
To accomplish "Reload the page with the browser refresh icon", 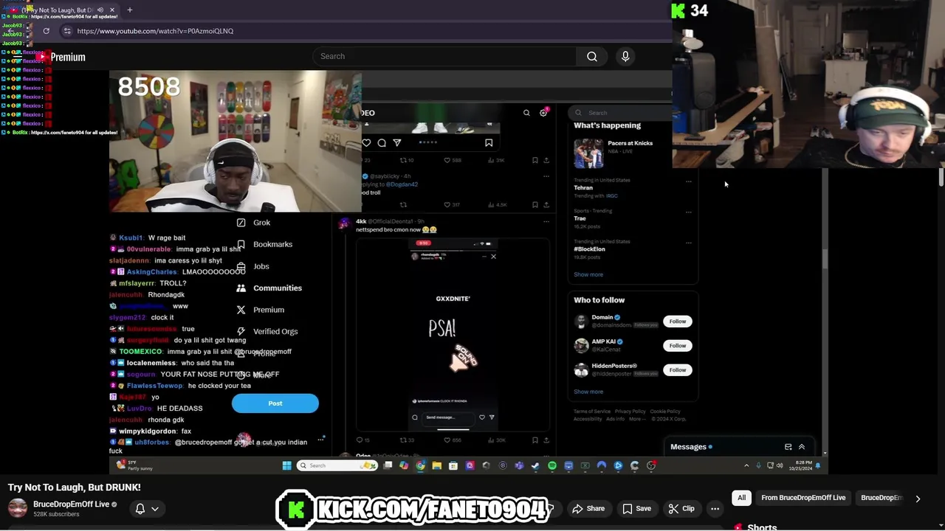I will click(x=46, y=31).
